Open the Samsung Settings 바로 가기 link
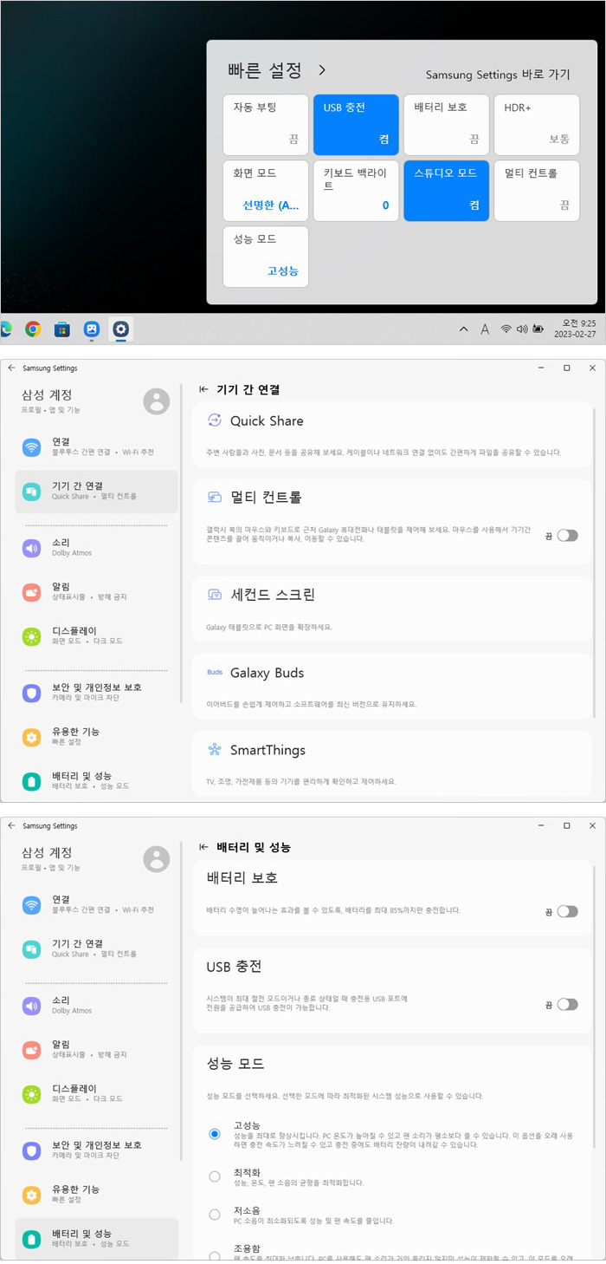 [x=498, y=75]
